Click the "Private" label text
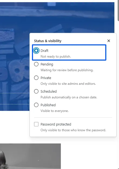 [x=46, y=78]
